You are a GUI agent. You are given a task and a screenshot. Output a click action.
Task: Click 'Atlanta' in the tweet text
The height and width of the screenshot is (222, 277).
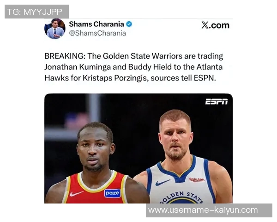point(209,67)
